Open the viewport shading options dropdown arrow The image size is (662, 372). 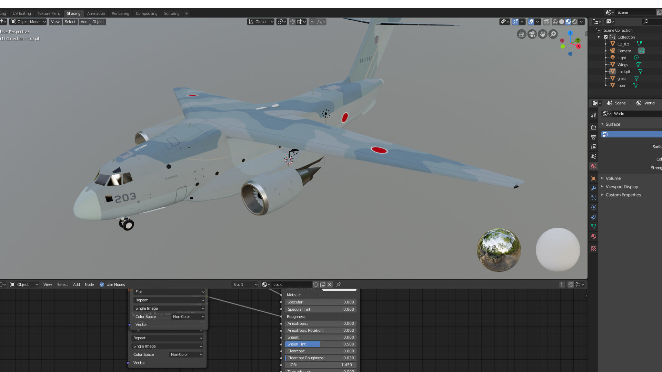[x=582, y=22]
